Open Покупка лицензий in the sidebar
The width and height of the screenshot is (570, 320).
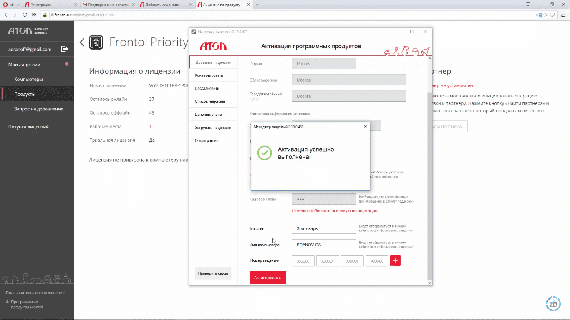coord(28,127)
